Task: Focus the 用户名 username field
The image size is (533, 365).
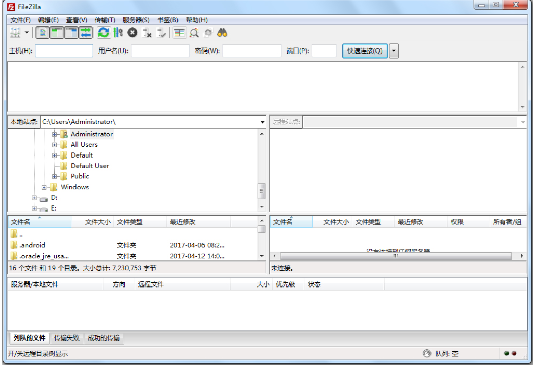Action: (160, 50)
